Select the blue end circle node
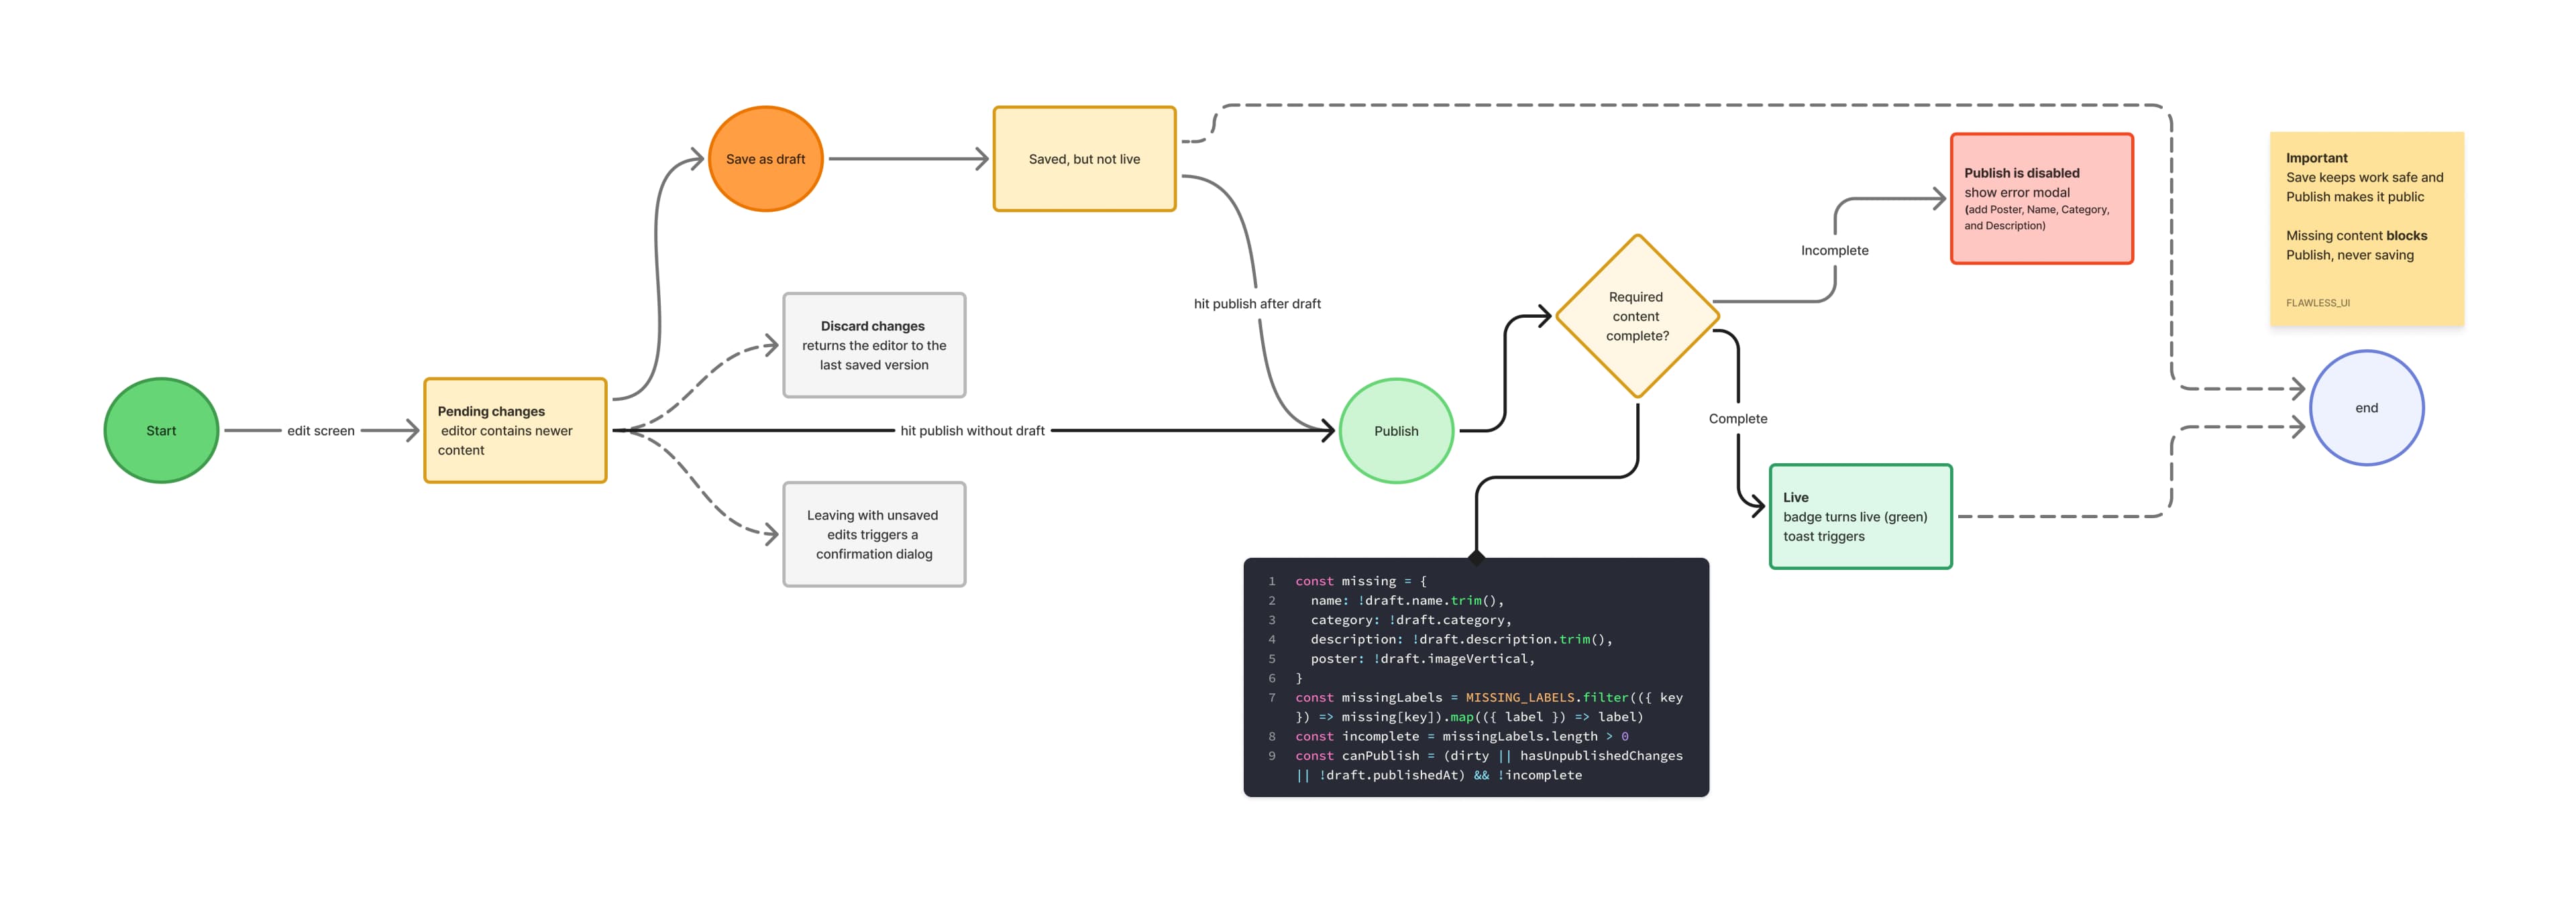Image resolution: width=2576 pixels, height=907 pixels. click(2366, 408)
